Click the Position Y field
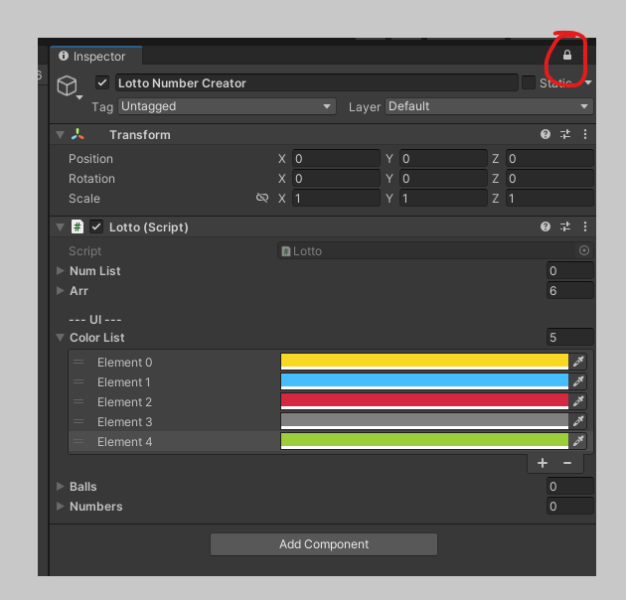626x600 pixels. (443, 159)
